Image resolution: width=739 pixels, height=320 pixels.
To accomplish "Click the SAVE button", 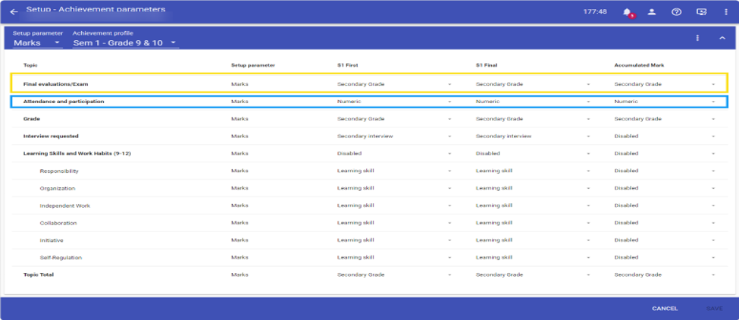I will pos(714,309).
